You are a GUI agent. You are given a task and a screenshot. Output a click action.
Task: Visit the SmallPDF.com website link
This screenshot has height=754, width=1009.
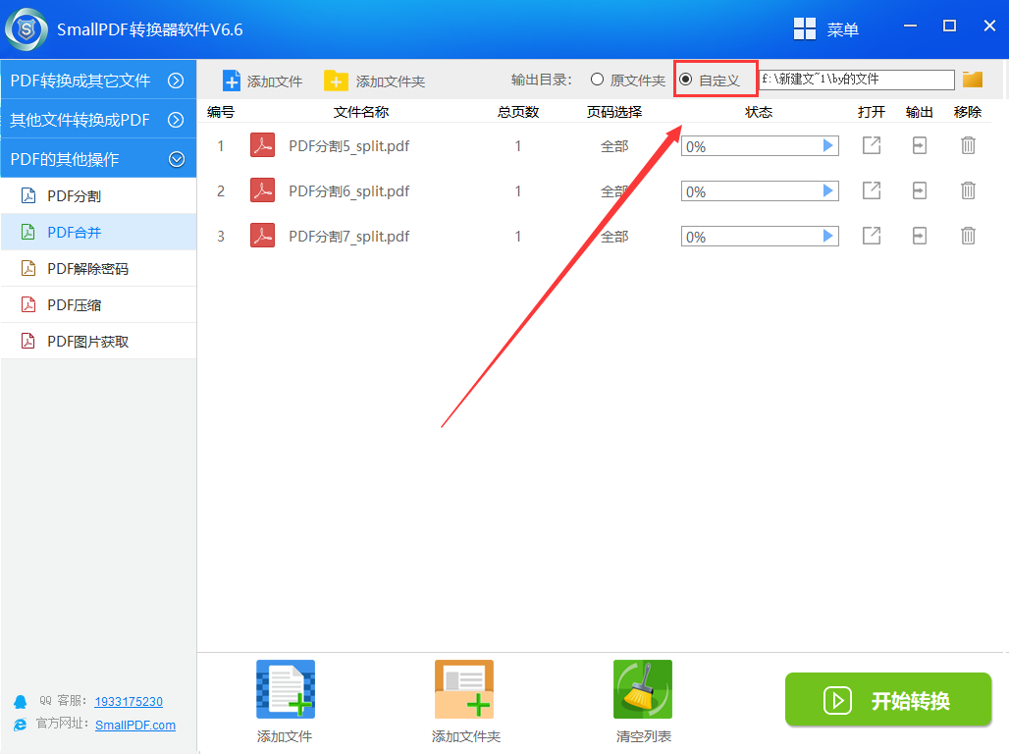coord(135,725)
